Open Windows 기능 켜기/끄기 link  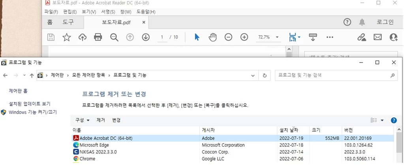click(x=33, y=112)
